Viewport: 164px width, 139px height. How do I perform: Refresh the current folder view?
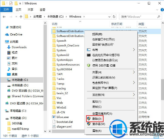click(x=114, y=16)
